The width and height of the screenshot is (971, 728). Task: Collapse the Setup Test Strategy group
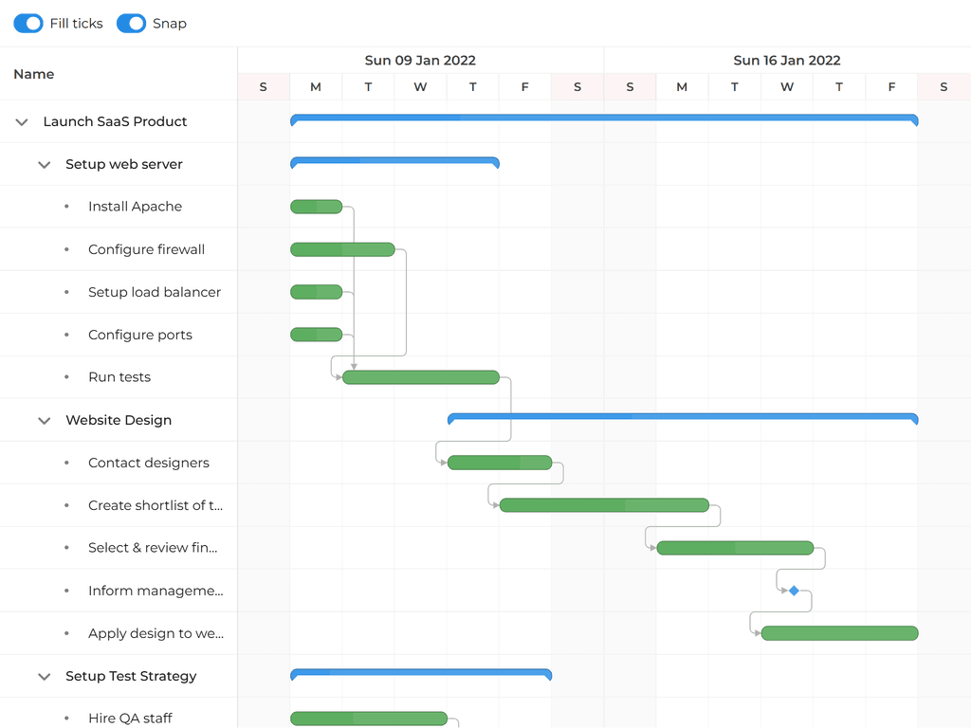(x=44, y=676)
